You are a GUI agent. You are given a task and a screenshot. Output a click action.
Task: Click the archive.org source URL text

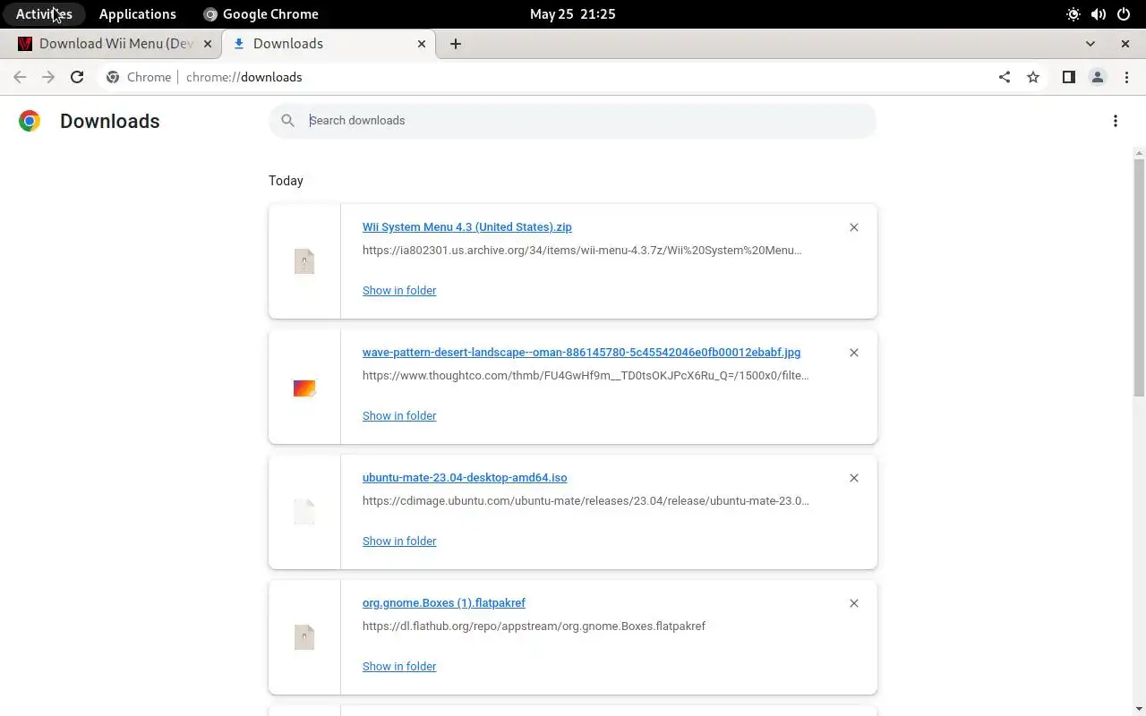tap(582, 251)
